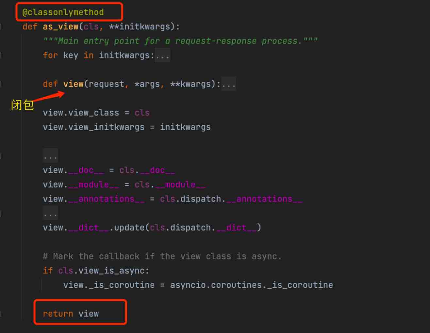Viewport: 430px width, 333px height.
Task: Click the '**kwargs' parameter of view
Action: point(190,84)
